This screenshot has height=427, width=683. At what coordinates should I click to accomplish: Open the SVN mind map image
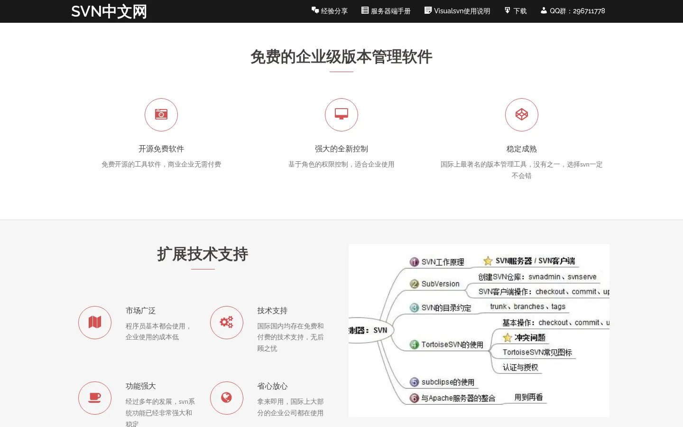pos(479,331)
